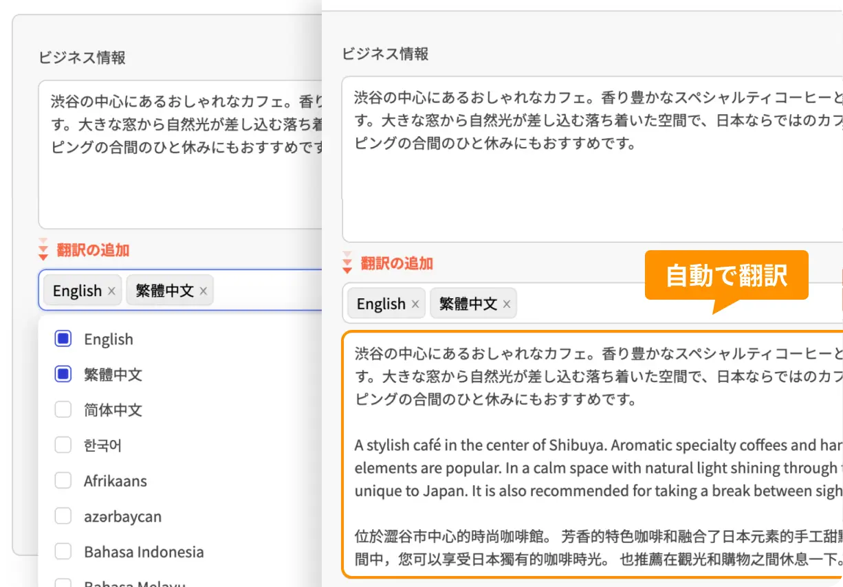Remove the English tag in right panel
This screenshot has width=843, height=587.
pyautogui.click(x=415, y=304)
